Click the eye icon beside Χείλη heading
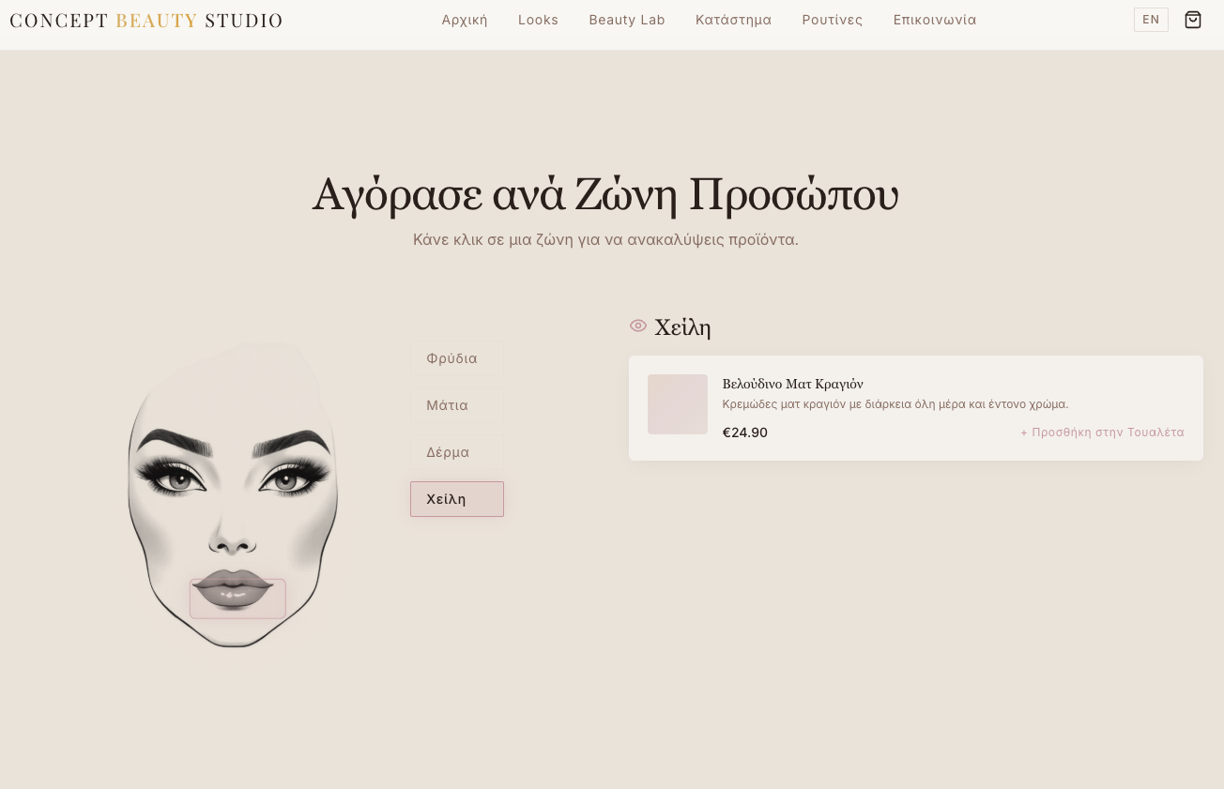 pos(638,326)
